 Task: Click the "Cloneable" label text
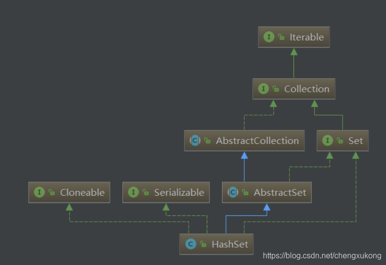(82, 193)
